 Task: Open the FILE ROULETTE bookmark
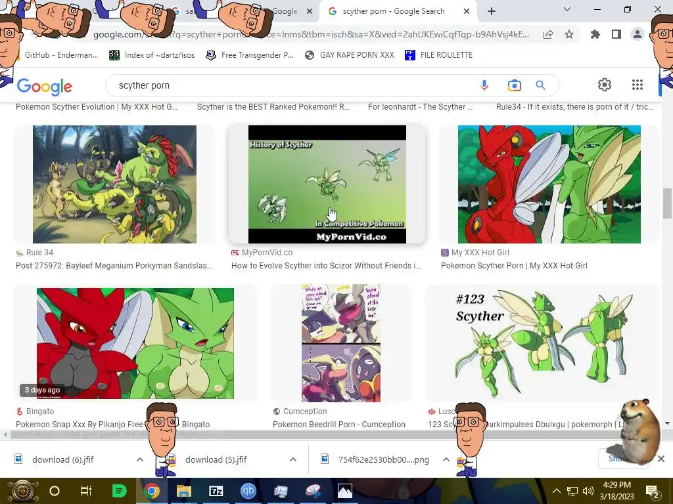(x=438, y=55)
